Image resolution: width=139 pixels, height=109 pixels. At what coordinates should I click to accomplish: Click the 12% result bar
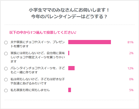click(71, 68)
